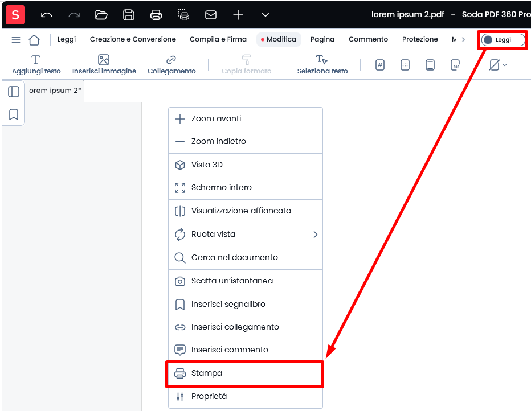
Task: Choose Zoom avanti from context menu
Action: pos(246,119)
